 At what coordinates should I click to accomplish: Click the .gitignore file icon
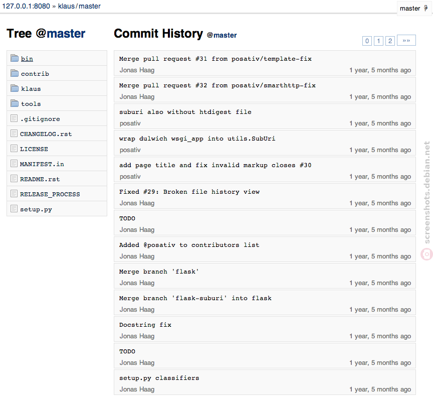tap(14, 118)
